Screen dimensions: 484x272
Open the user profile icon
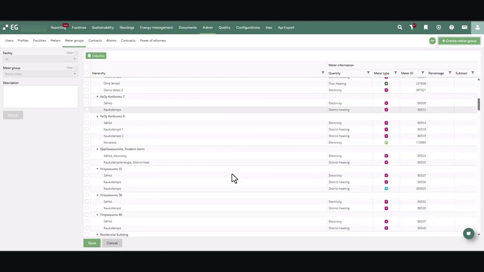pos(477,27)
